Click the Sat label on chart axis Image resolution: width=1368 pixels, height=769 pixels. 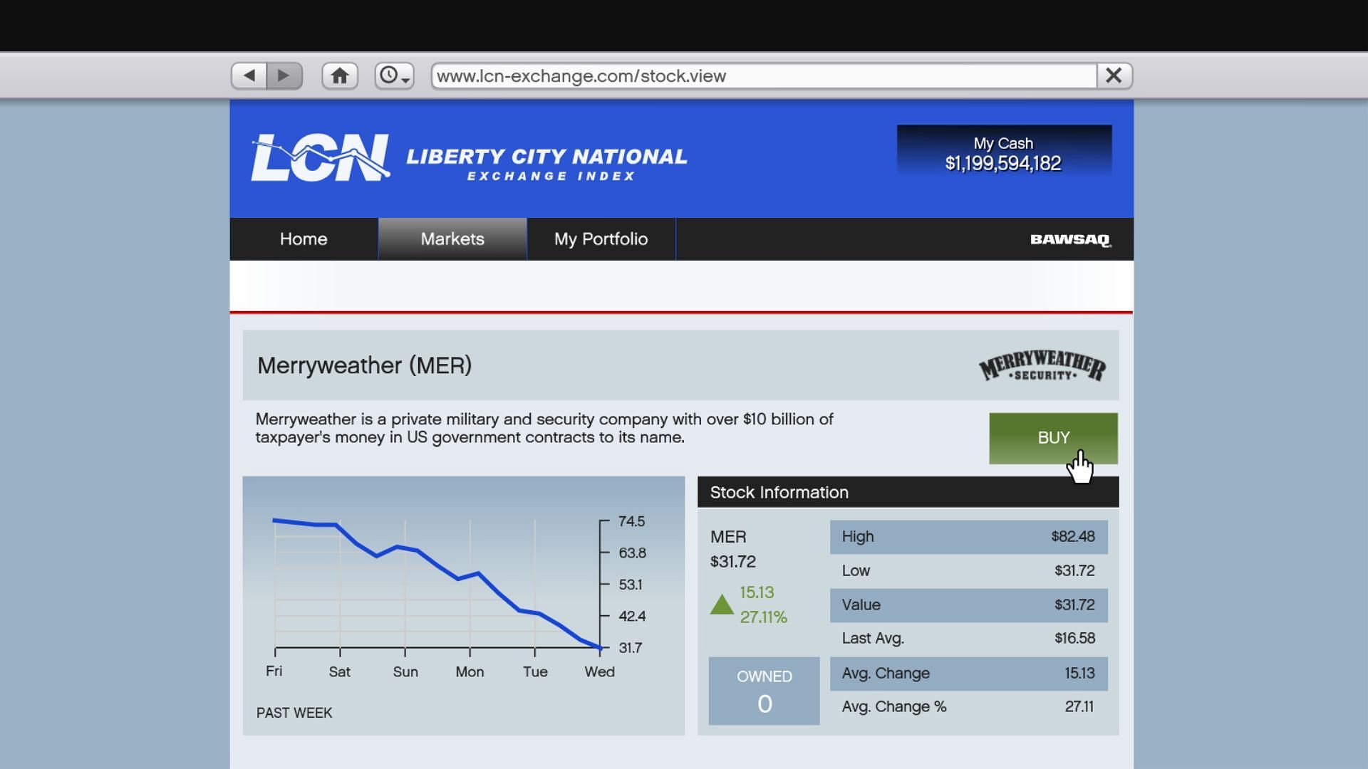point(340,672)
